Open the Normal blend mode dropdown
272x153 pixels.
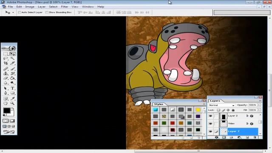pyautogui.click(x=222, y=105)
